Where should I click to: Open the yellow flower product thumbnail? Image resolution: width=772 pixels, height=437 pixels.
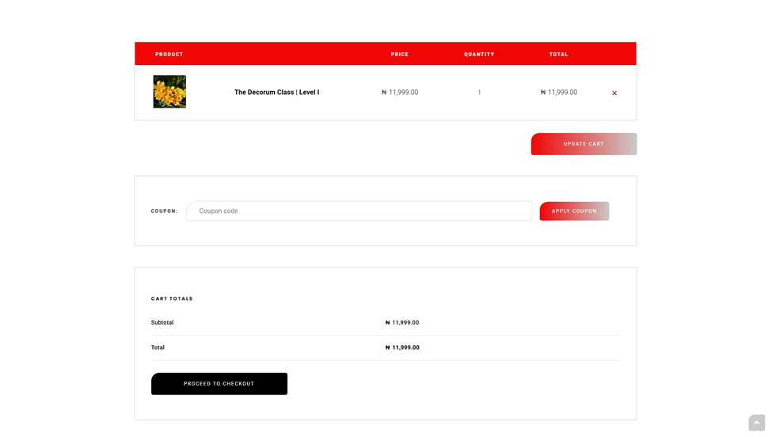point(169,92)
